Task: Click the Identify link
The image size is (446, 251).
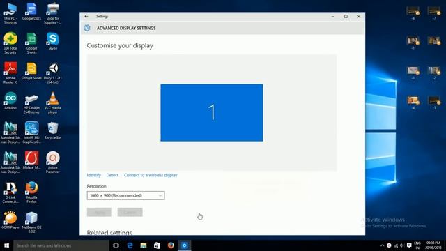Action: click(x=94, y=175)
